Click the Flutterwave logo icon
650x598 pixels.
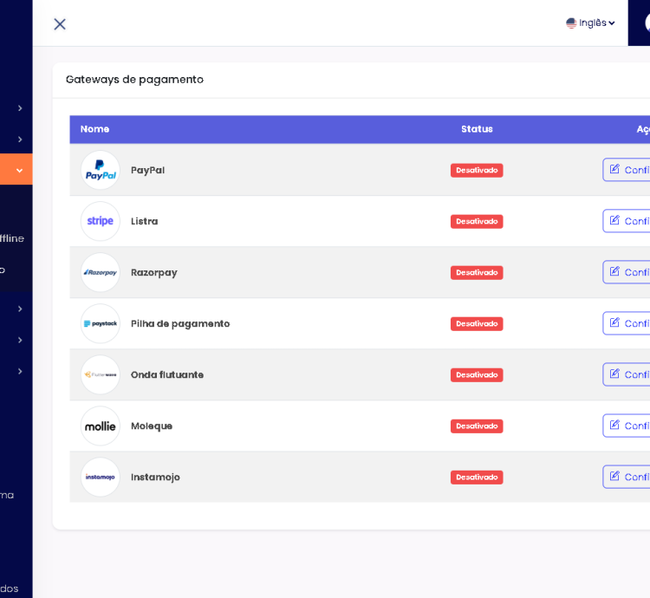[101, 374]
